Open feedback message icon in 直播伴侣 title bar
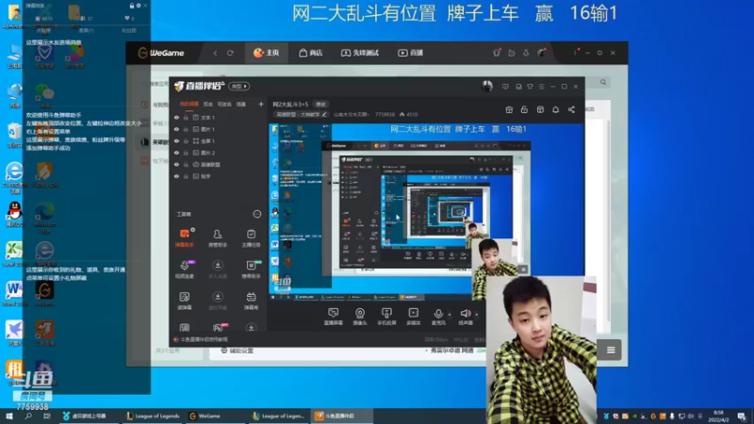This screenshot has height=424, width=754. [505, 87]
